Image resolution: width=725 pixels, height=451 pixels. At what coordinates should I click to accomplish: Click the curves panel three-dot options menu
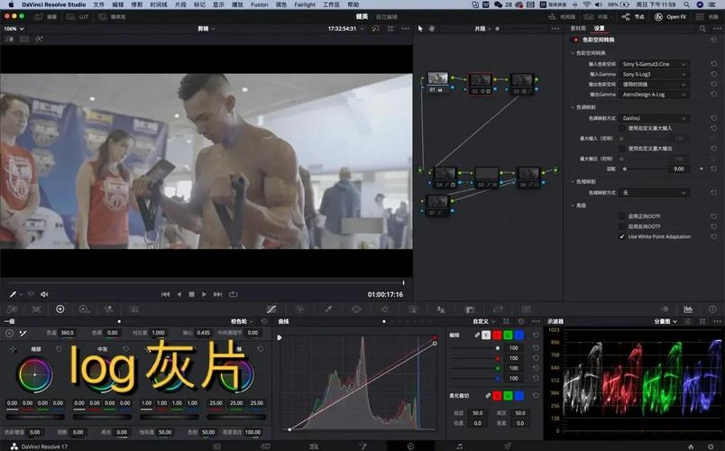click(536, 321)
